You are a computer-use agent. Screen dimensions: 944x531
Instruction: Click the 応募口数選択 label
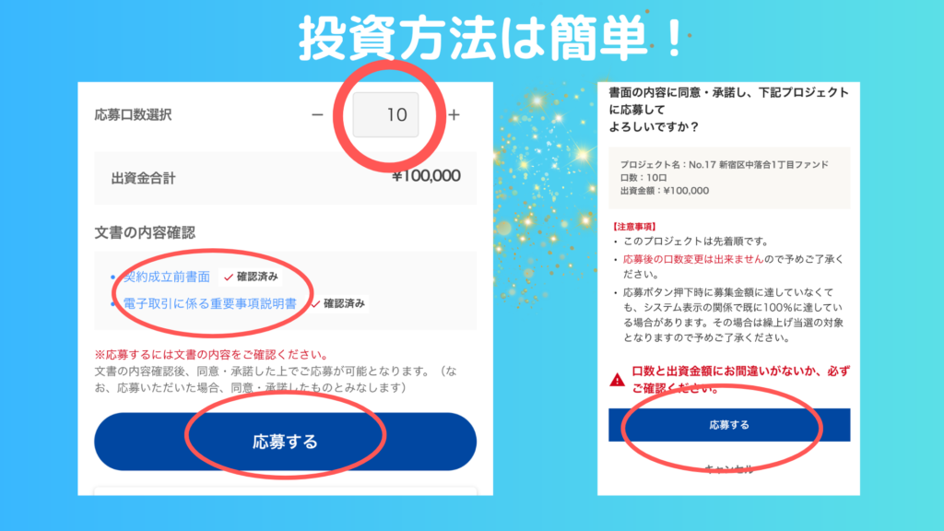tap(133, 115)
